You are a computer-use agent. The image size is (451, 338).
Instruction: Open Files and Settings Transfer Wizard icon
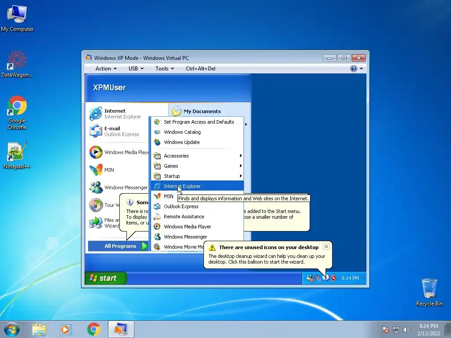click(96, 223)
